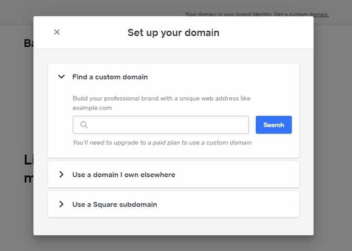
Task: Select Use a domain I own elsewhere heading
Action: click(x=124, y=175)
